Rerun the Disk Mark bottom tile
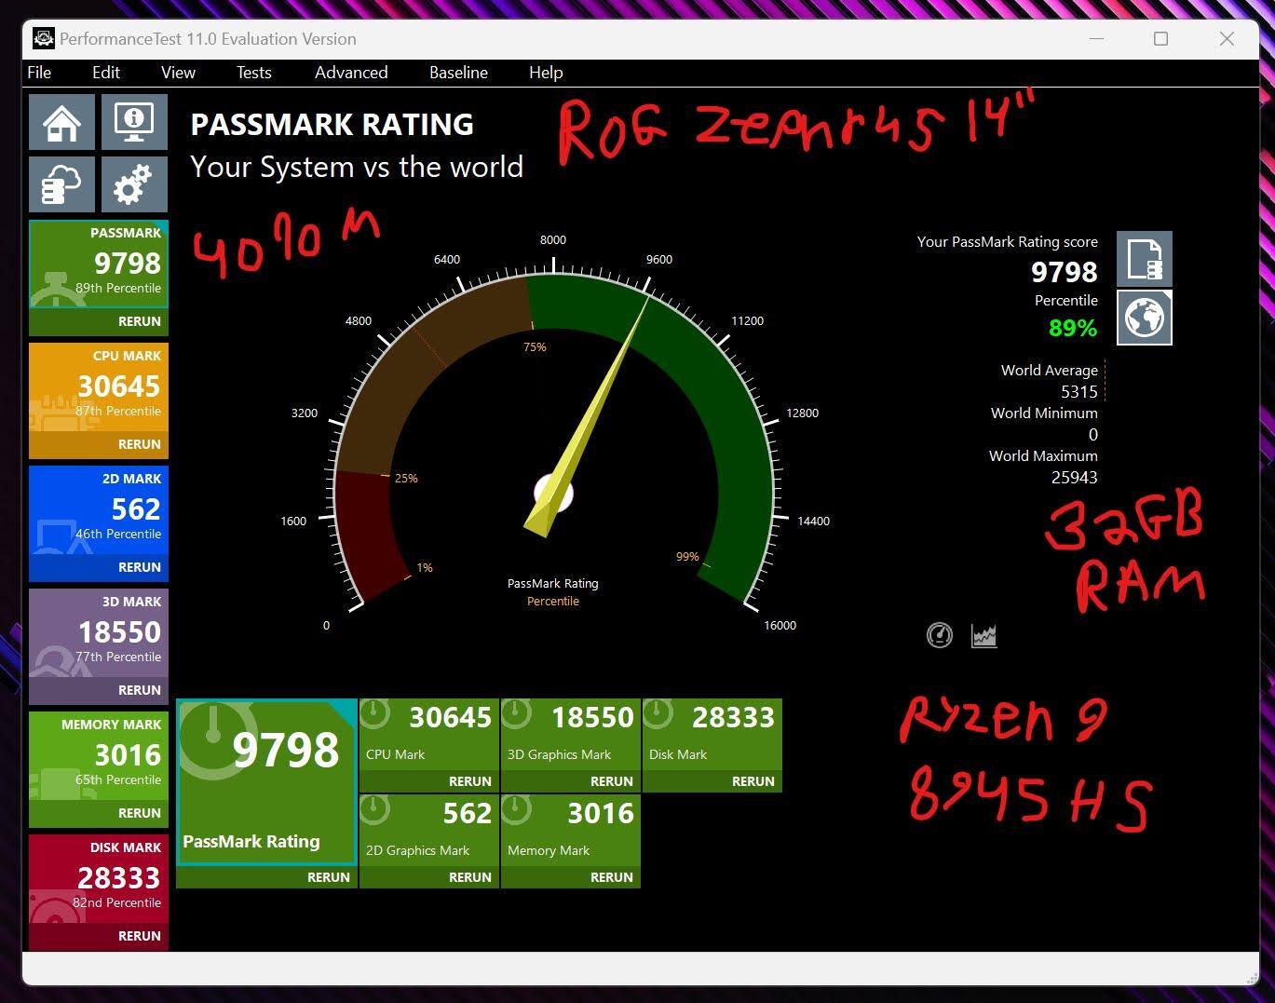Screen dimensions: 1275x1003 (x=753, y=781)
